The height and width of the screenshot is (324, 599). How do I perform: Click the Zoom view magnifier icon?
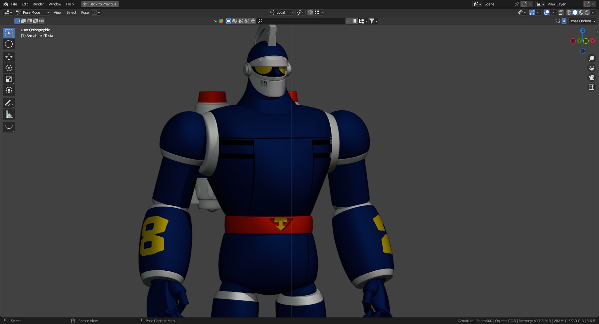(592, 58)
